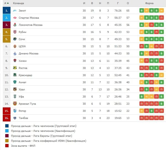The height and width of the screenshot is (150, 166).
Task: Click the Spartak Moscow club crest
Action: click(x=15, y=18)
